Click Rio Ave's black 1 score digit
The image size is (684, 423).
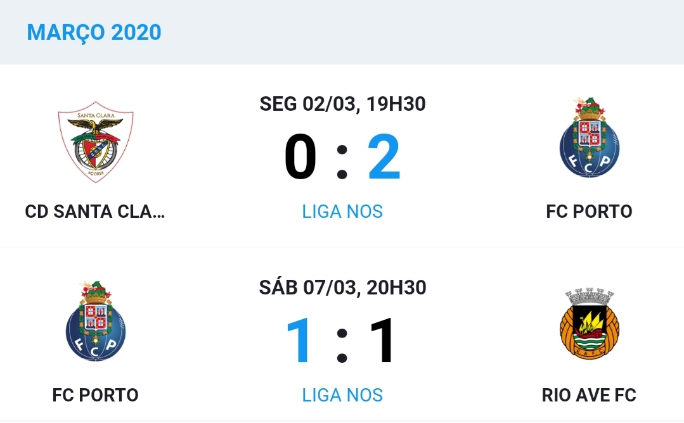click(382, 341)
